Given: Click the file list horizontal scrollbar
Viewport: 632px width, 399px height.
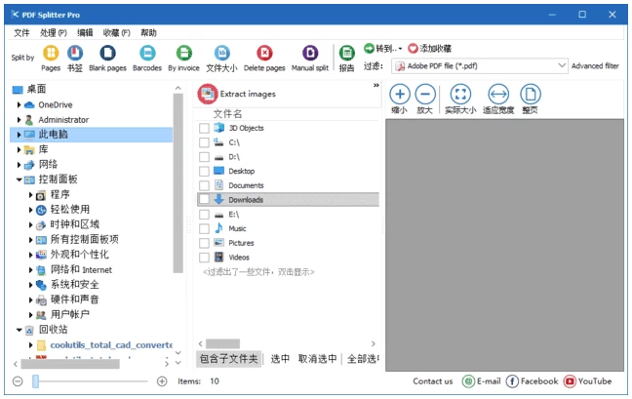Looking at the screenshot, I should tap(223, 343).
